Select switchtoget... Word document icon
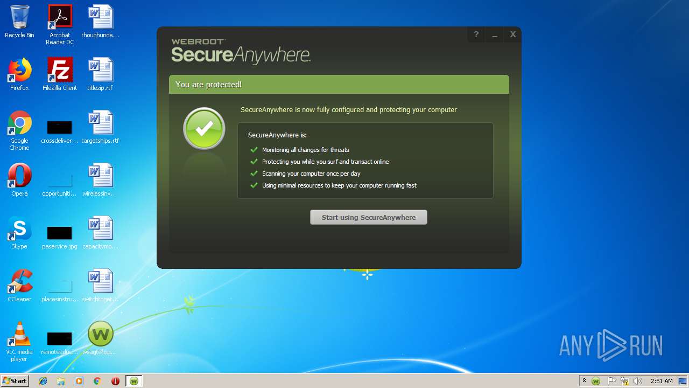Screen dimensions: 689x388 pyautogui.click(x=100, y=286)
